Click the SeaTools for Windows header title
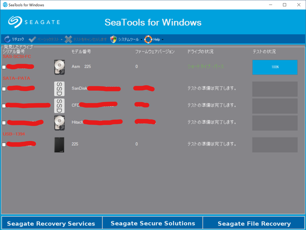Screen dimensions: 306x230 [153, 22]
